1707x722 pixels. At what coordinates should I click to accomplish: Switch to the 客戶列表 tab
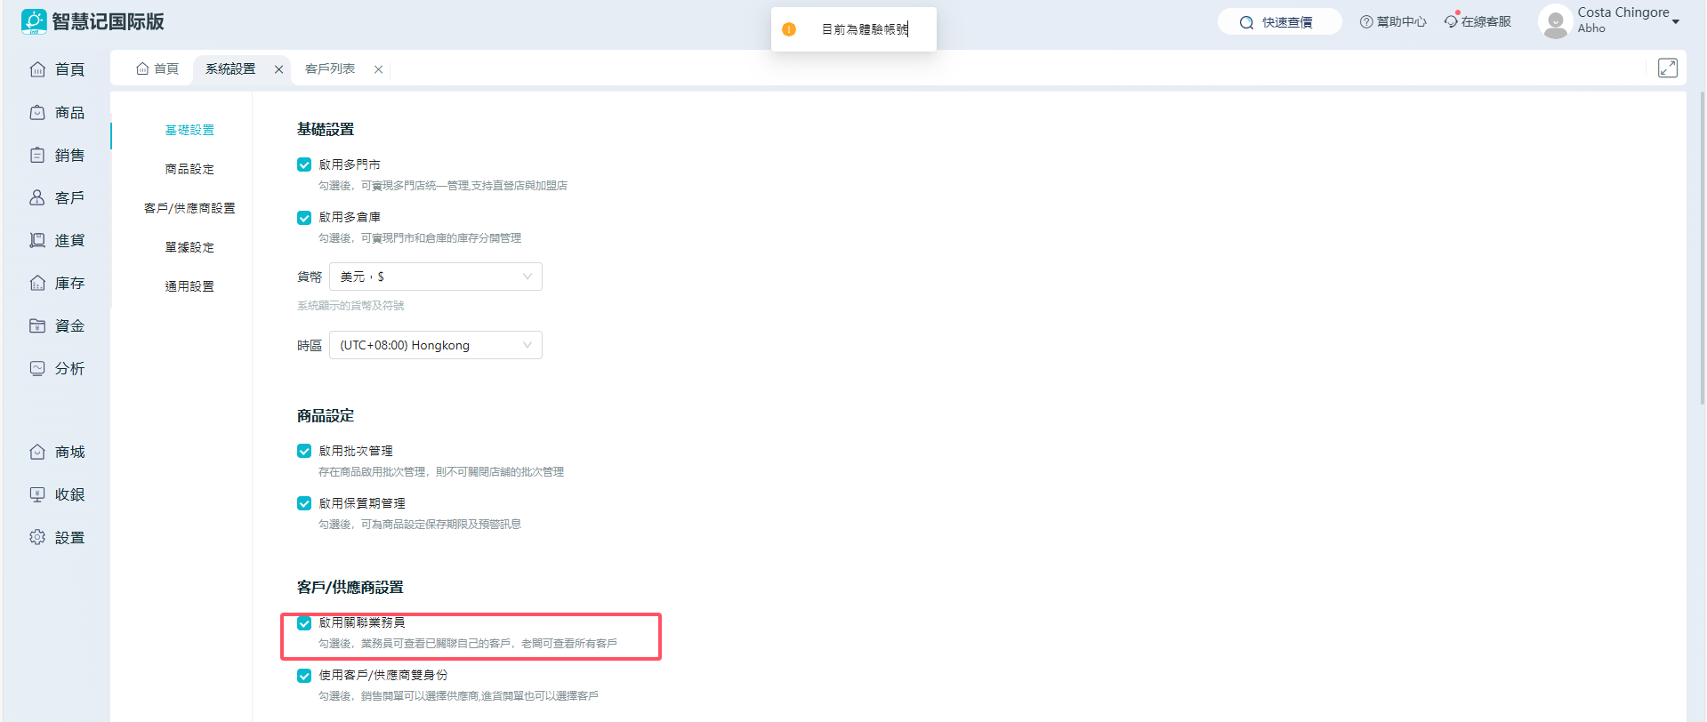330,69
